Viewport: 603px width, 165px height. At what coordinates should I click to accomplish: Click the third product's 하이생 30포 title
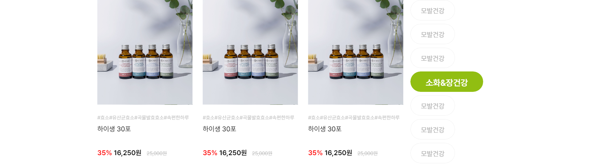tap(325, 129)
